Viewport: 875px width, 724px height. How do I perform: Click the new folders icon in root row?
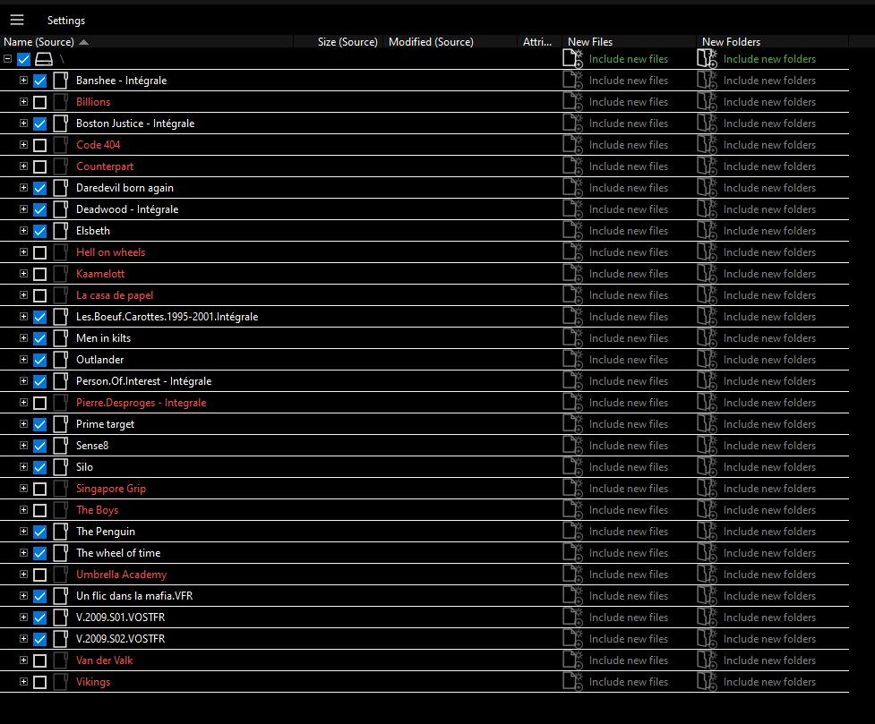(x=707, y=58)
